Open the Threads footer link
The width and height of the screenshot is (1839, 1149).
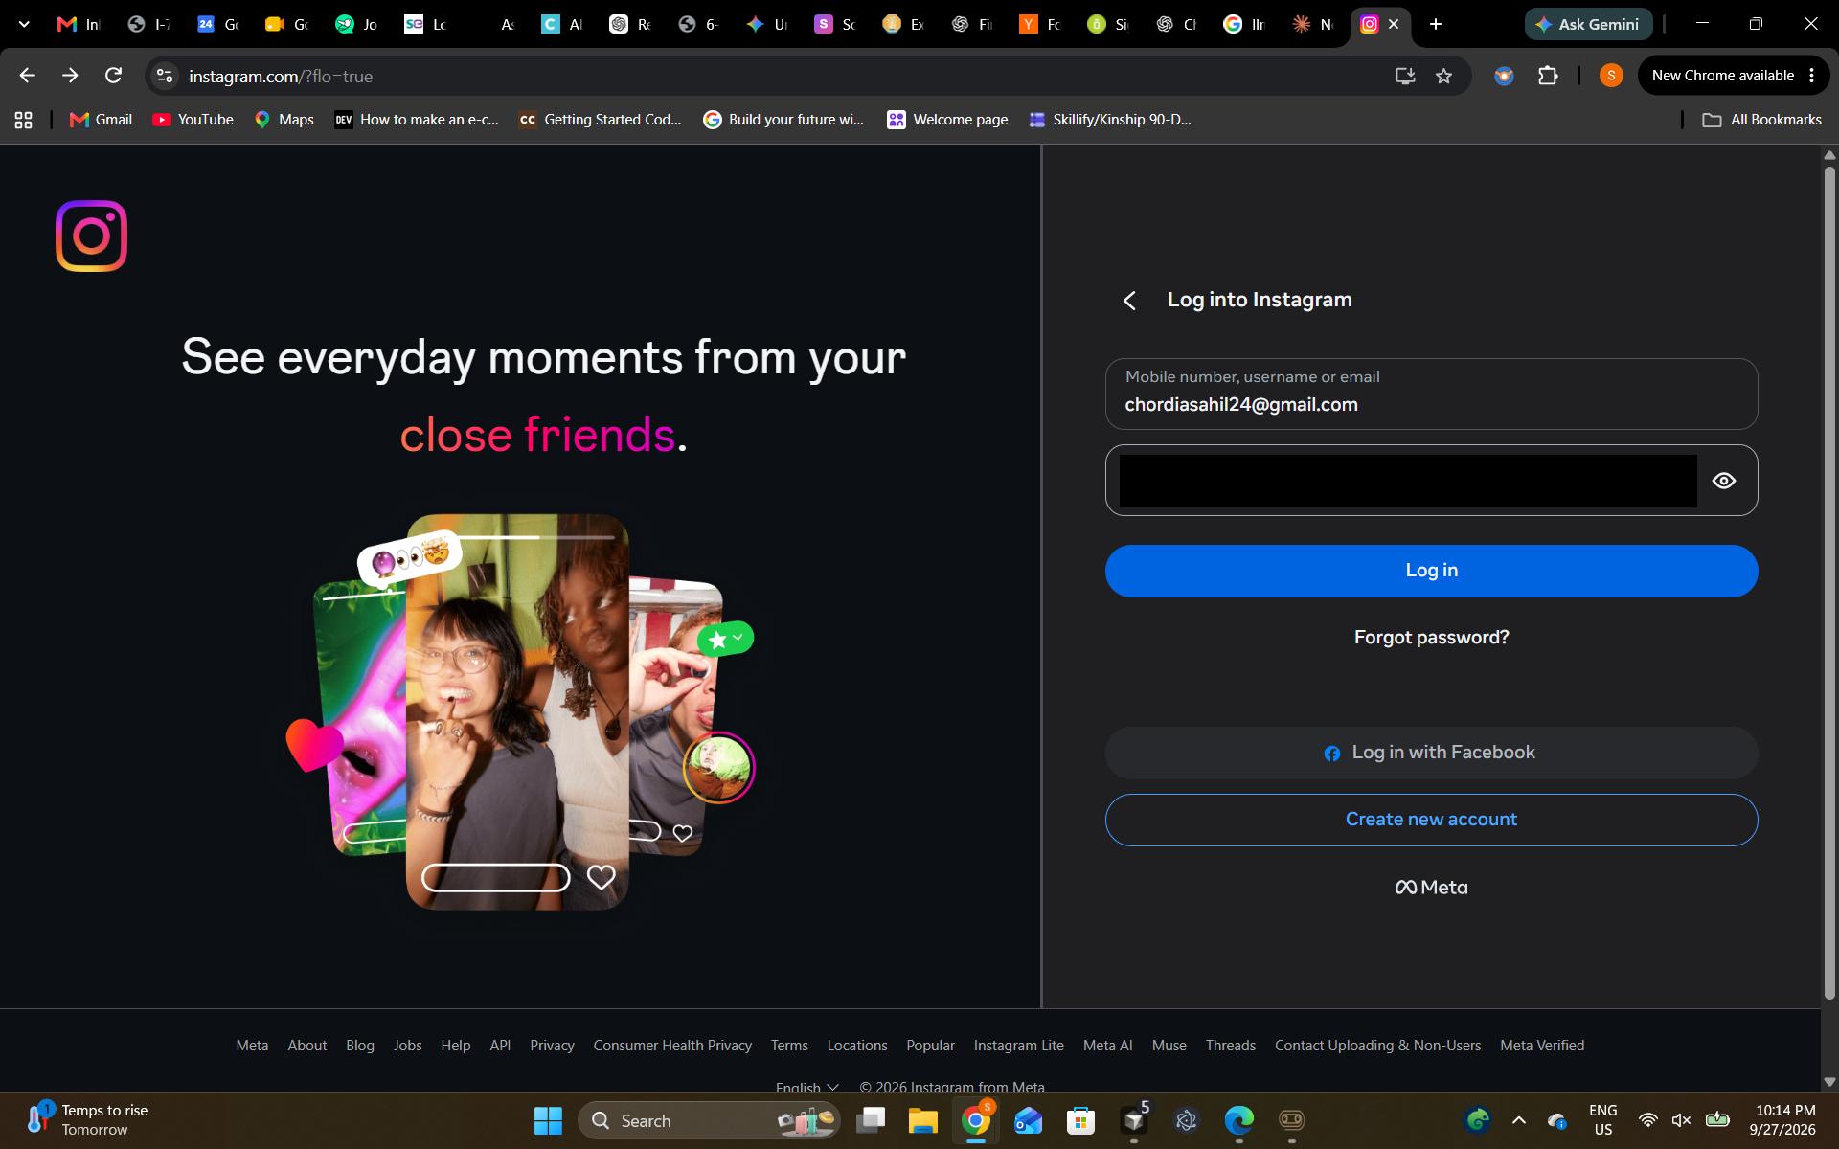coord(1230,1046)
